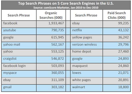Click the home depot cell
The width and height of the screenshot is (132, 94).
(x=86, y=53)
